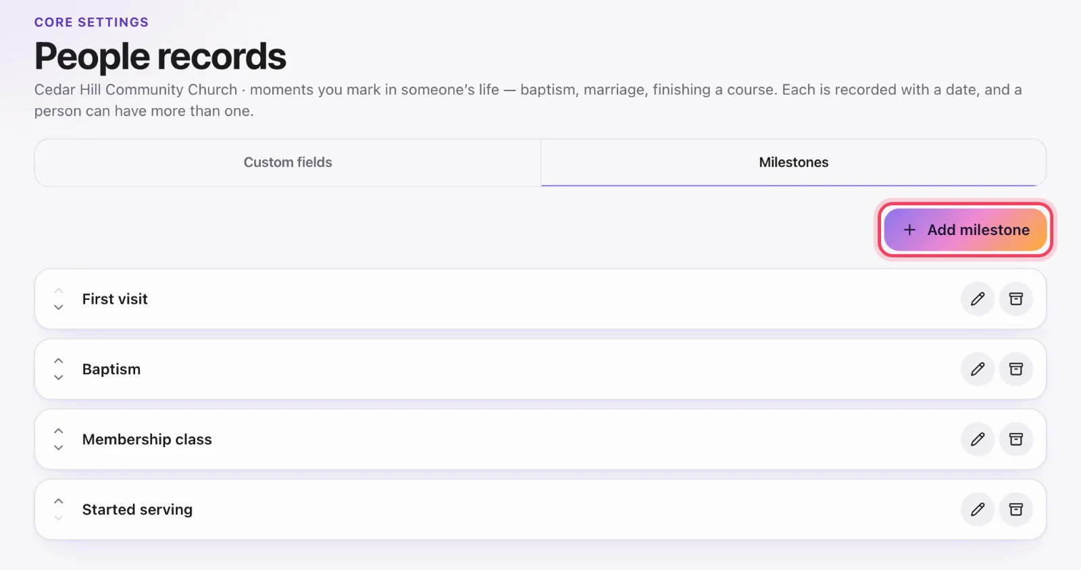Edit the Membership class milestone
Viewport: 1081px width, 570px height.
pyautogui.click(x=978, y=440)
